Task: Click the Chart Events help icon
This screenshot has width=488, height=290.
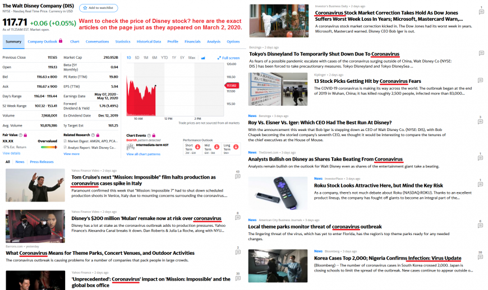Action: (149, 135)
